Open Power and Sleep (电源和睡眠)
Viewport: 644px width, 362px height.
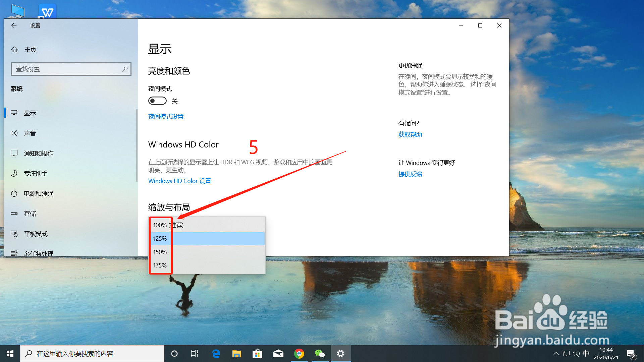38,194
